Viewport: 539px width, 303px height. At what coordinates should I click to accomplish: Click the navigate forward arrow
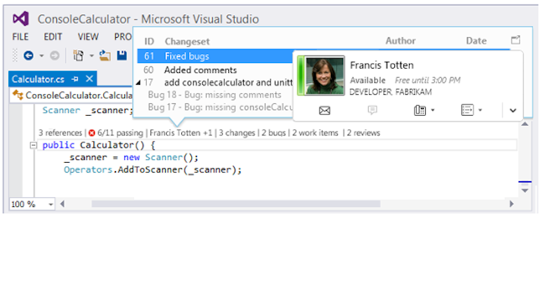pos(54,55)
